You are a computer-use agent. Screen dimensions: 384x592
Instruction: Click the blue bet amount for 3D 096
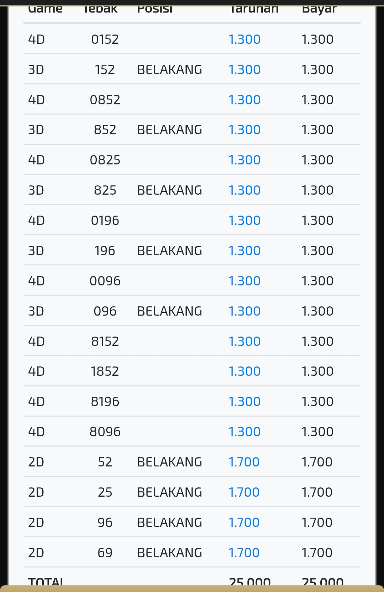coord(245,311)
